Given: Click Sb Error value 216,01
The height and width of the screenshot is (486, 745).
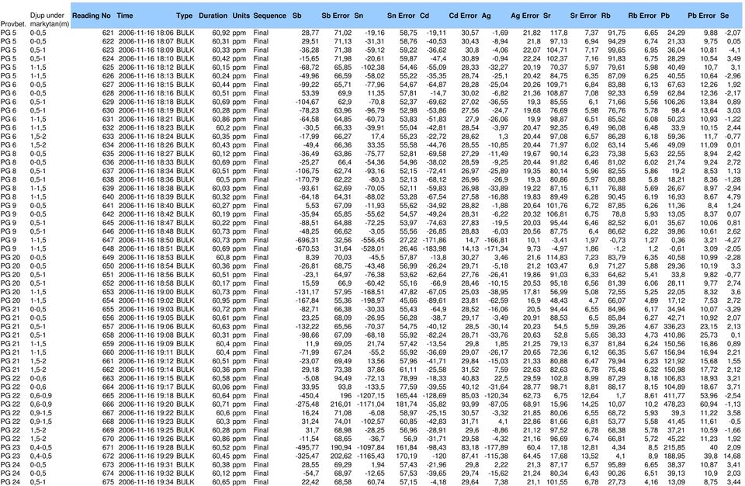Looking at the screenshot, I should coord(341,404).
